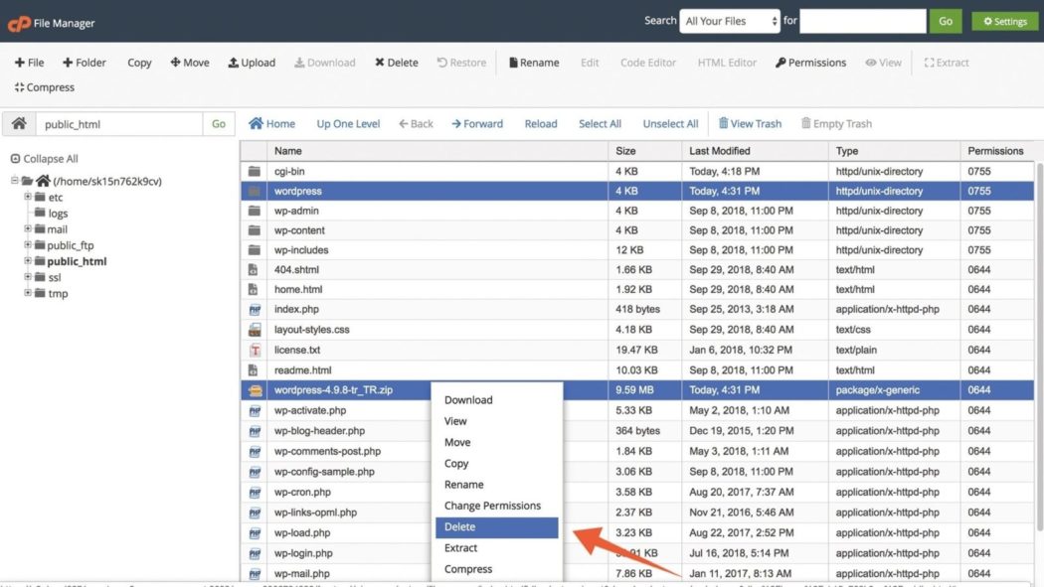Open the HTML Editor
The width and height of the screenshot is (1044, 587).
(727, 63)
